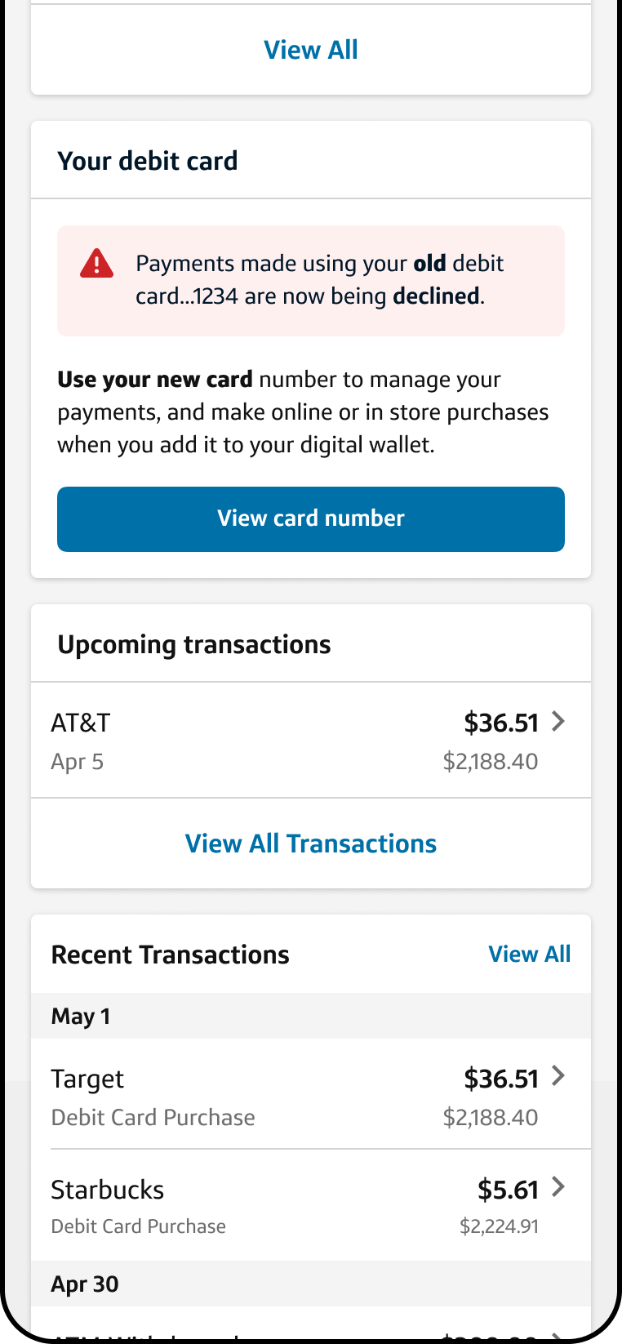This screenshot has width=622, height=1344.
Task: Open the View All Transactions link
Action: pos(311,843)
